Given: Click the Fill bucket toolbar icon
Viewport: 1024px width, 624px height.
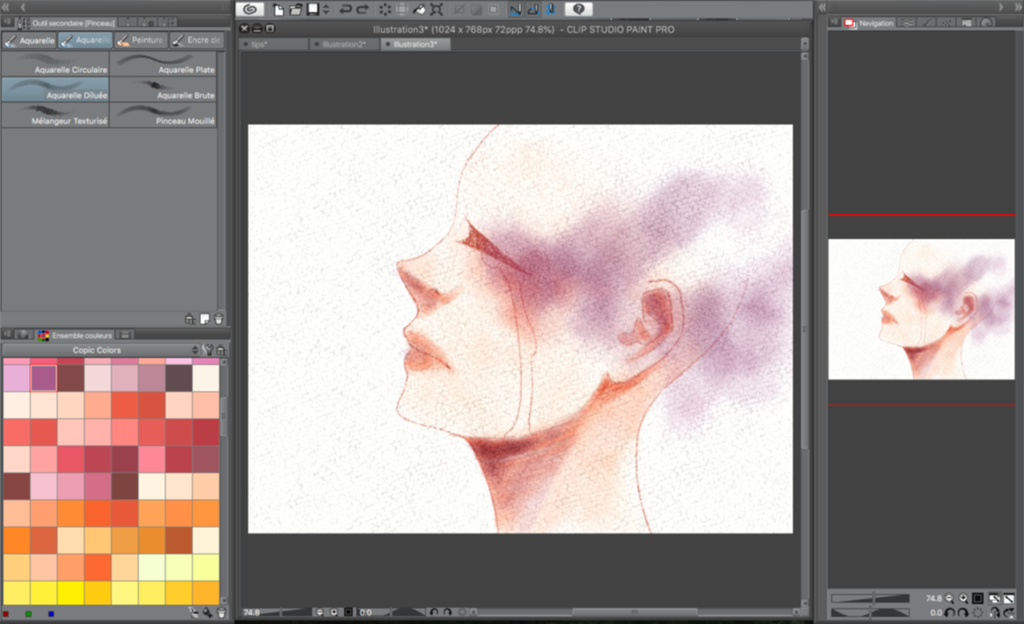Looking at the screenshot, I should pyautogui.click(x=419, y=9).
